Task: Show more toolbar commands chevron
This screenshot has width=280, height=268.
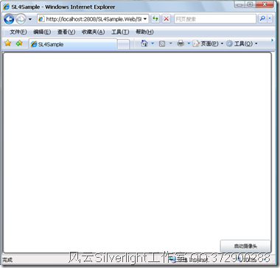Action: click(x=272, y=40)
